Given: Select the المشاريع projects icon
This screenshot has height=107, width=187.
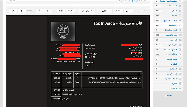Looking at the screenshot, I should tap(180, 64).
